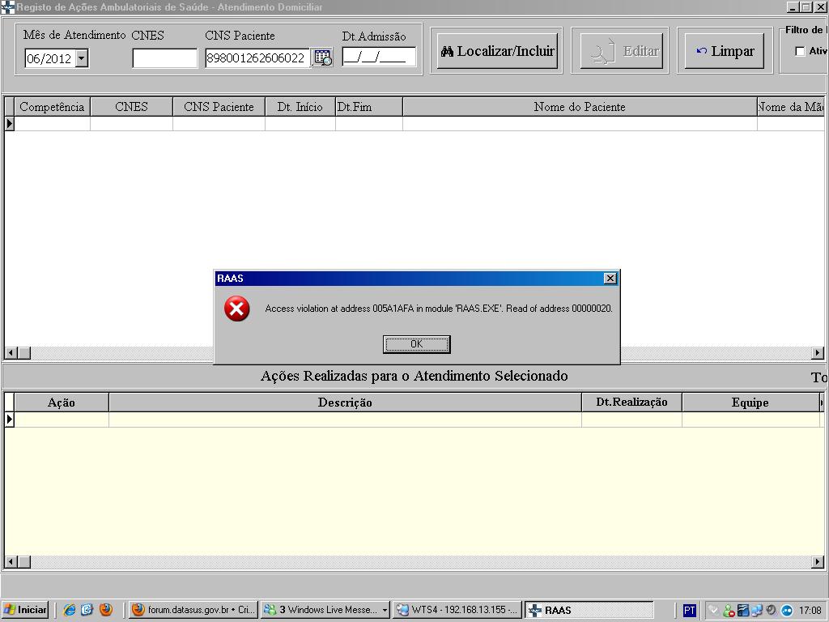Launch Firefox from quick launch bar
Image resolution: width=829 pixels, height=622 pixels.
pyautogui.click(x=106, y=610)
